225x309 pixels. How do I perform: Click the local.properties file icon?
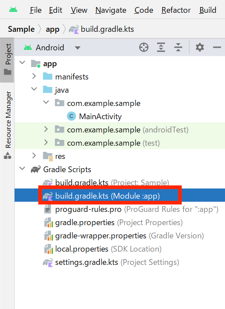pos(49,249)
